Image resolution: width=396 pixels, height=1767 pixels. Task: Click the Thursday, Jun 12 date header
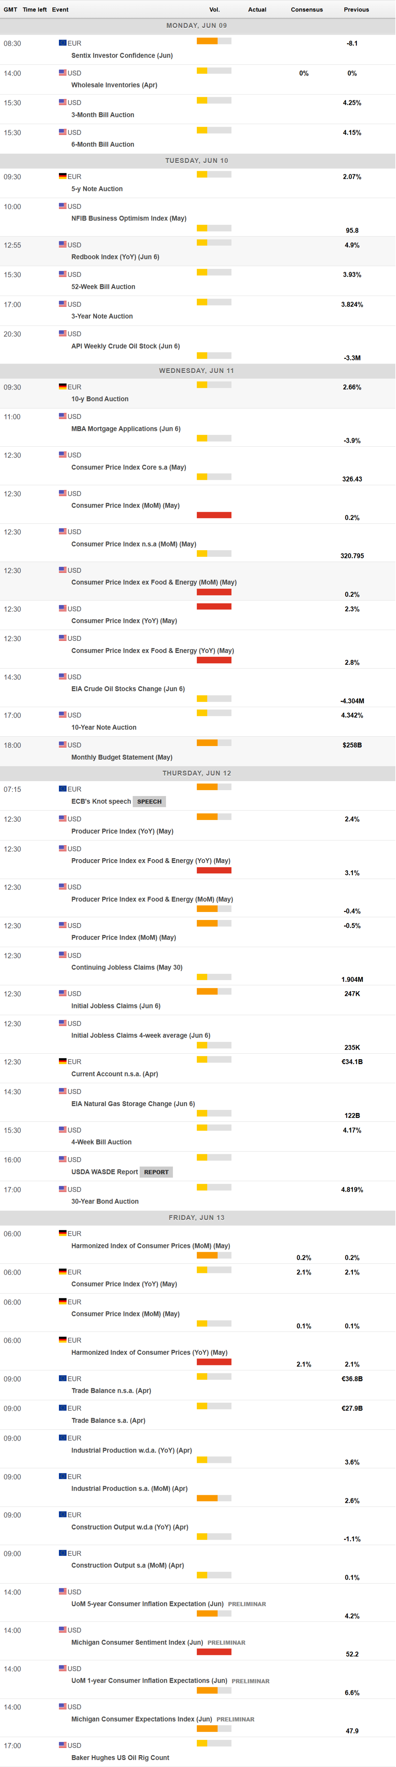(x=197, y=773)
